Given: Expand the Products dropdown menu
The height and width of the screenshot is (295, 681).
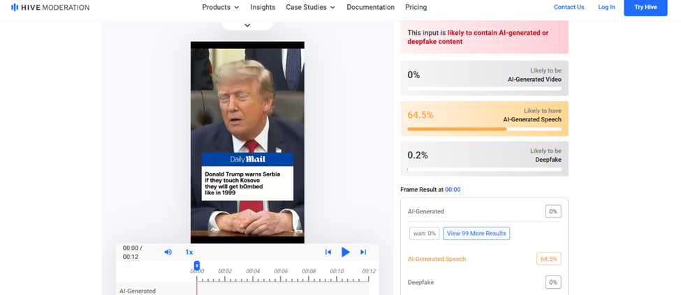Looking at the screenshot, I should 221,8.
